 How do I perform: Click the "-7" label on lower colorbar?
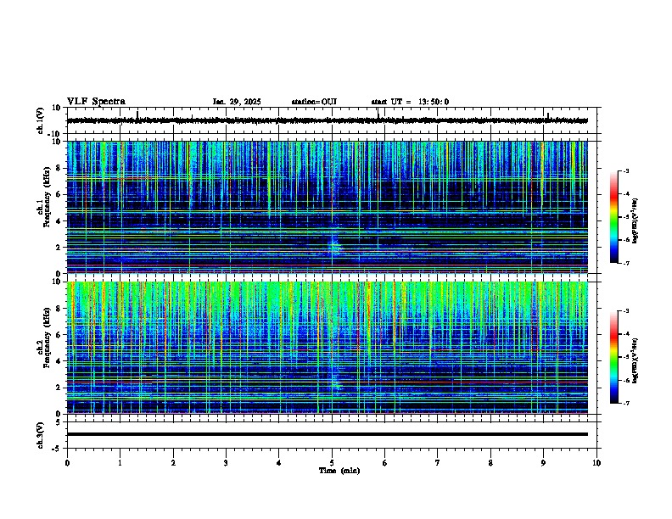[x=626, y=403]
